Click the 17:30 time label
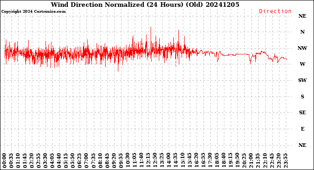 (210, 160)
